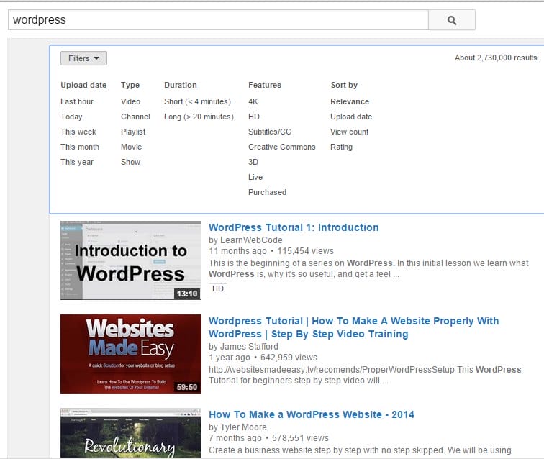Select the Show type filter

130,162
